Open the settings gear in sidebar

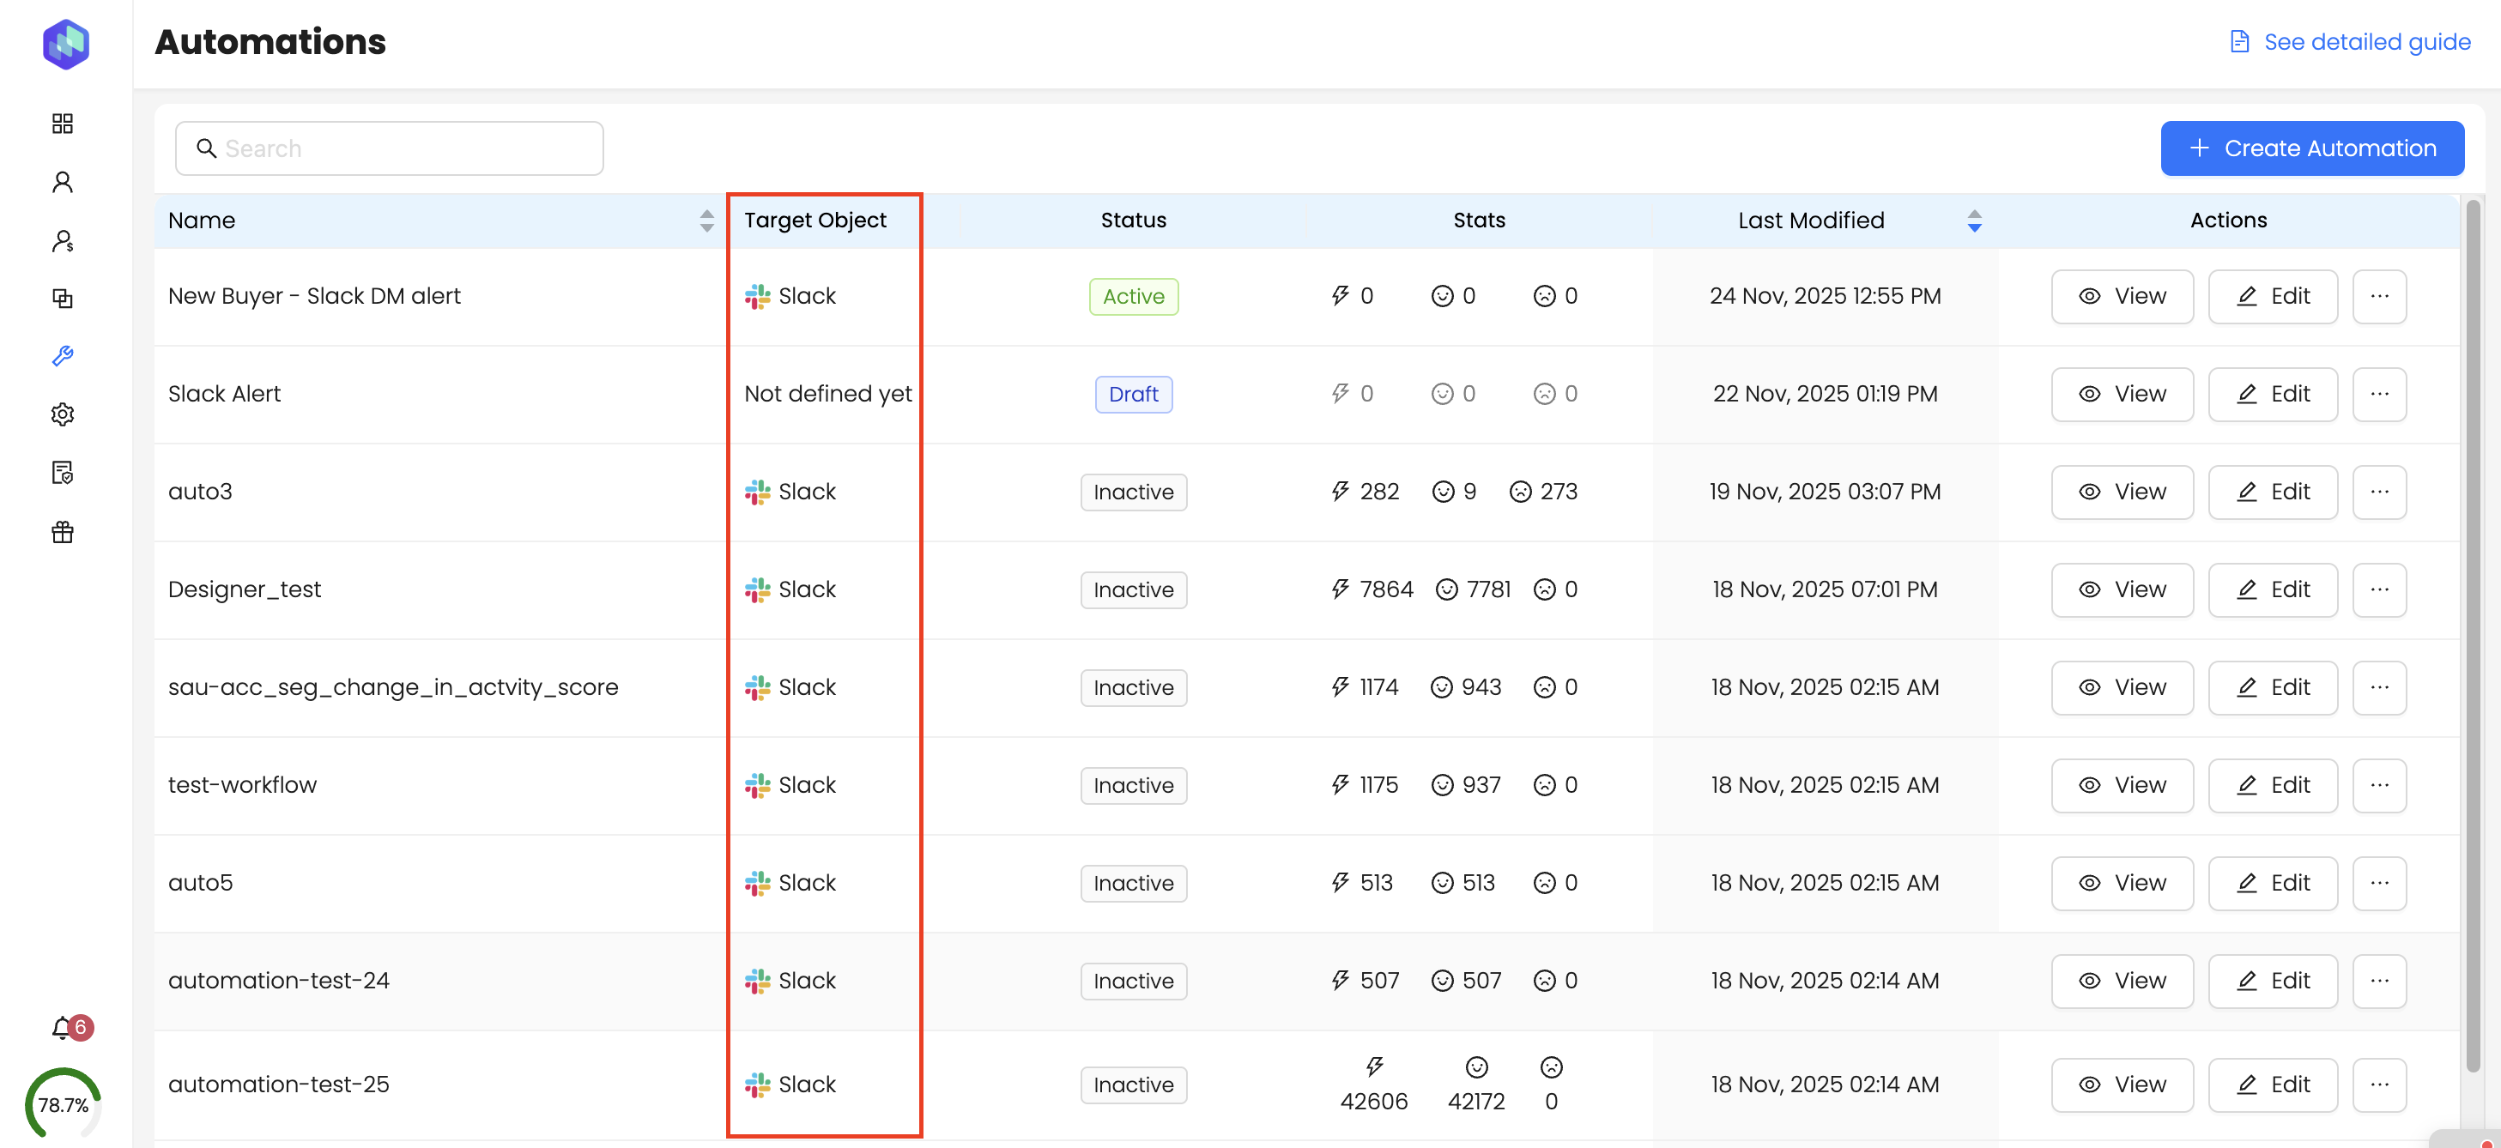[x=62, y=414]
